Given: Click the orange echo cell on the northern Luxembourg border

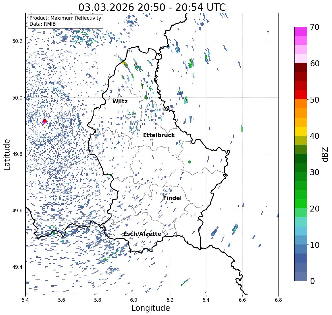Looking at the screenshot, I should click(x=124, y=64).
